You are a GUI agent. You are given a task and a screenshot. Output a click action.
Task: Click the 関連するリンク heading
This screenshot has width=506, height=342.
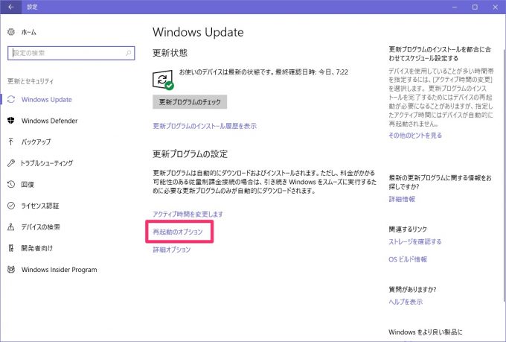click(x=408, y=229)
